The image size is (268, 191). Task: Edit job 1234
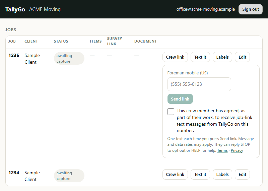[x=242, y=175]
